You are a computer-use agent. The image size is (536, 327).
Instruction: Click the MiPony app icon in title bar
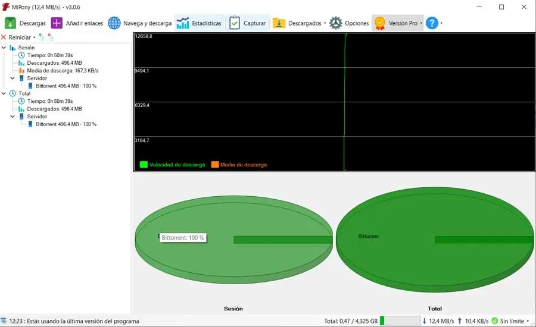coord(6,7)
